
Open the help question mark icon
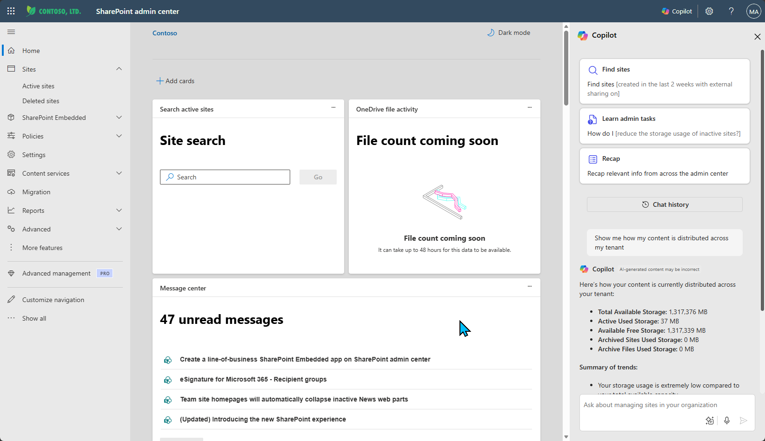pos(732,11)
